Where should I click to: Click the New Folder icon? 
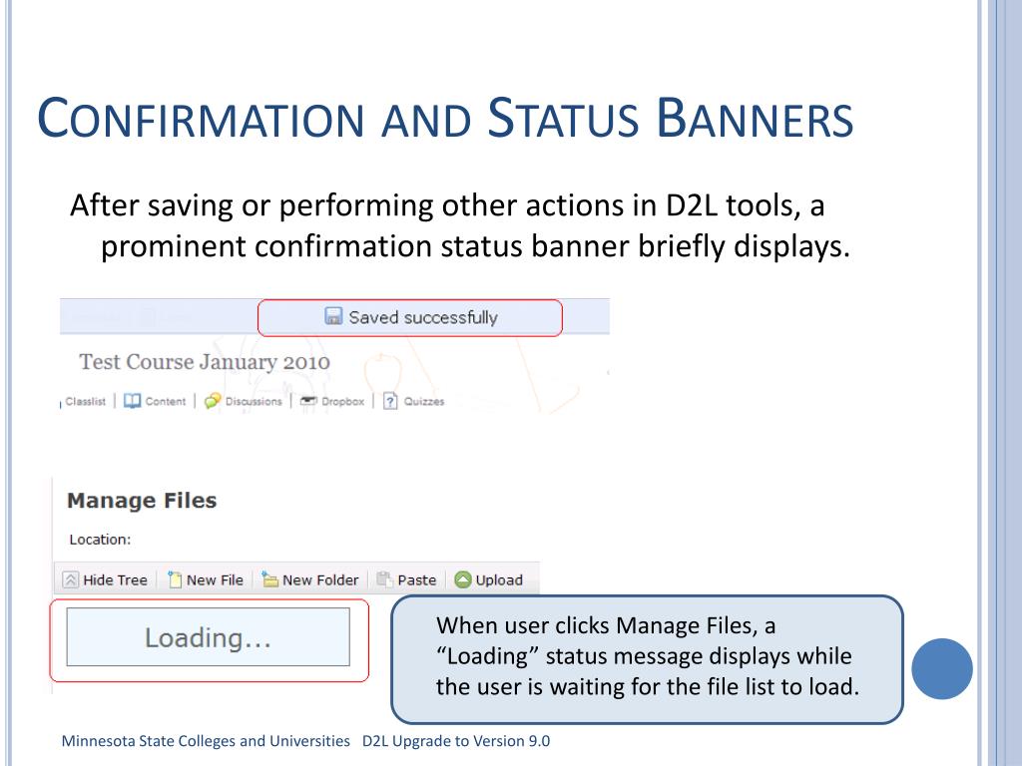tap(269, 579)
